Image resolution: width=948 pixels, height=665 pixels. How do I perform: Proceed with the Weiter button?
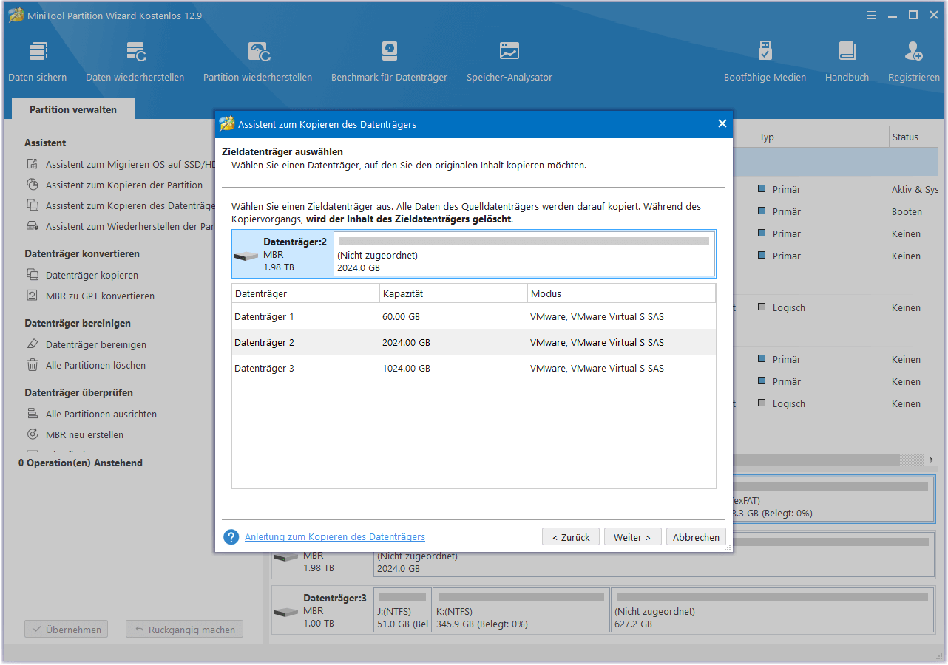[x=632, y=537]
